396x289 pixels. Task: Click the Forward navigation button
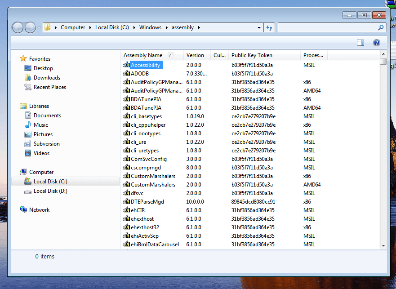[30, 27]
